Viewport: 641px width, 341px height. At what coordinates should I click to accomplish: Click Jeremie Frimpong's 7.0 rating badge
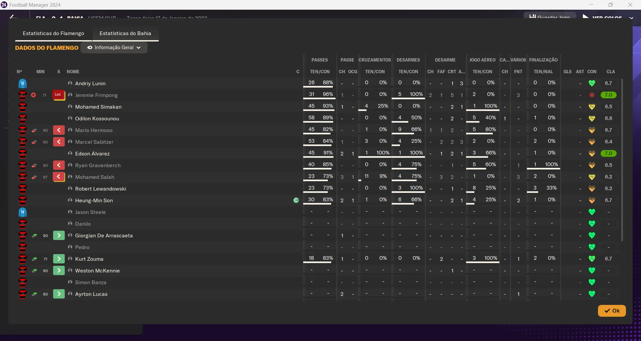click(x=608, y=95)
